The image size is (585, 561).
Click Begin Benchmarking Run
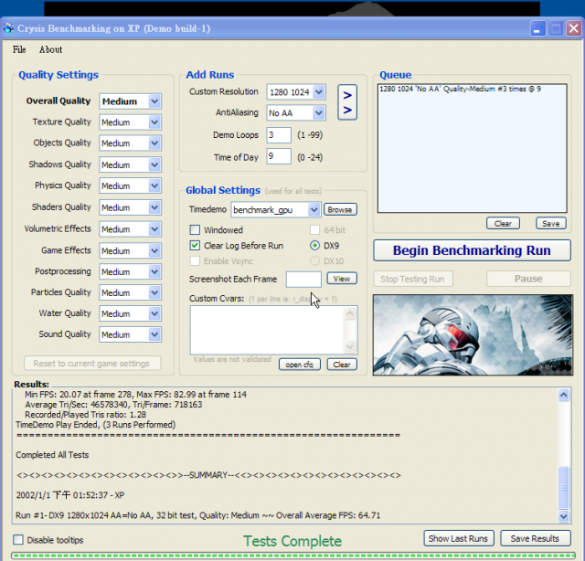(472, 250)
